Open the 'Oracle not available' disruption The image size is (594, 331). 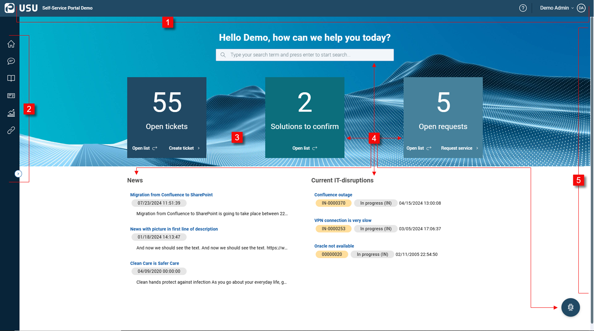pyautogui.click(x=334, y=246)
